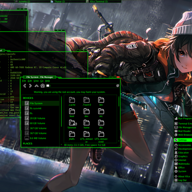Open About Xfce from menu

[x=183, y=177]
